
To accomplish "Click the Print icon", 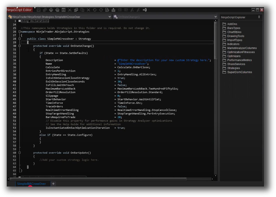I will pos(51,10).
